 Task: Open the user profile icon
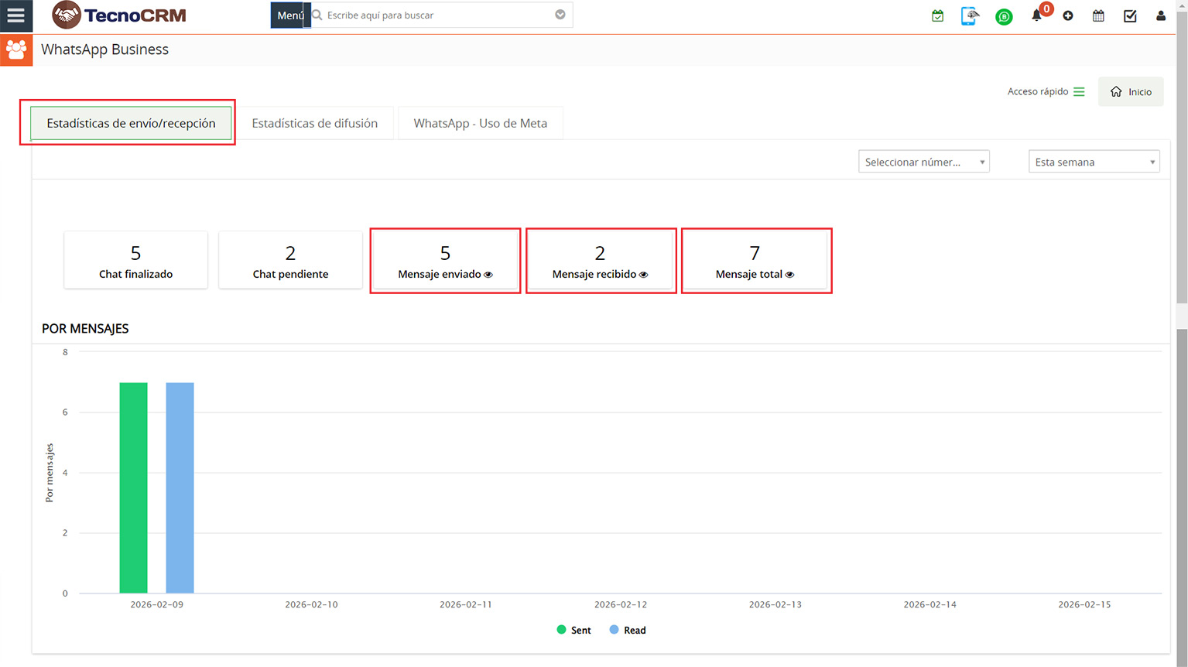pyautogui.click(x=1160, y=15)
